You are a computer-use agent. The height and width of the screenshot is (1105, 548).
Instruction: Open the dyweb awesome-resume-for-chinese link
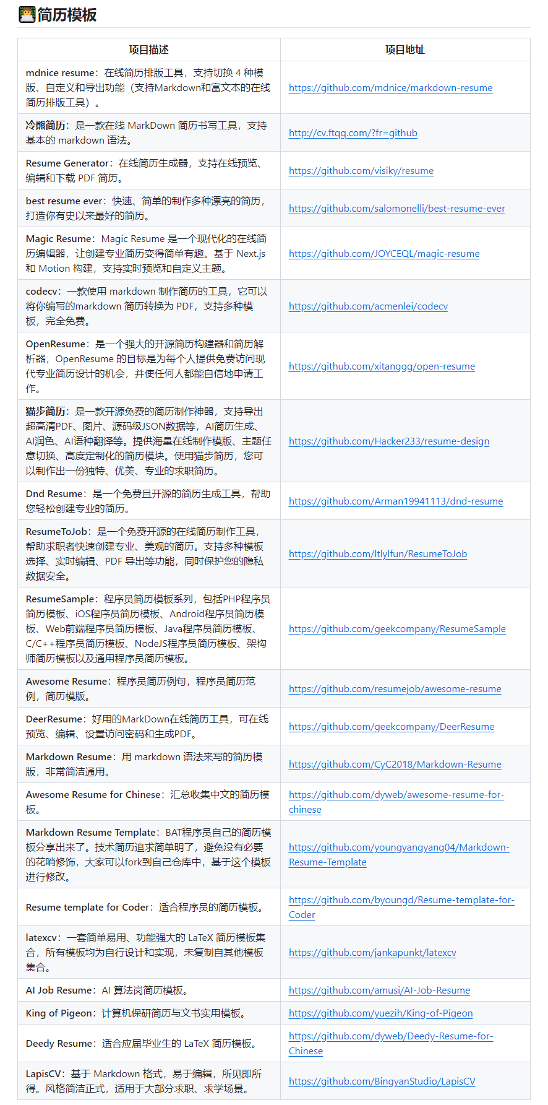coord(396,802)
